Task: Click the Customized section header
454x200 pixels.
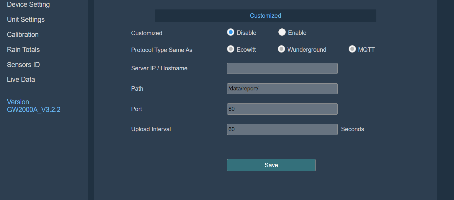Action: [x=265, y=16]
